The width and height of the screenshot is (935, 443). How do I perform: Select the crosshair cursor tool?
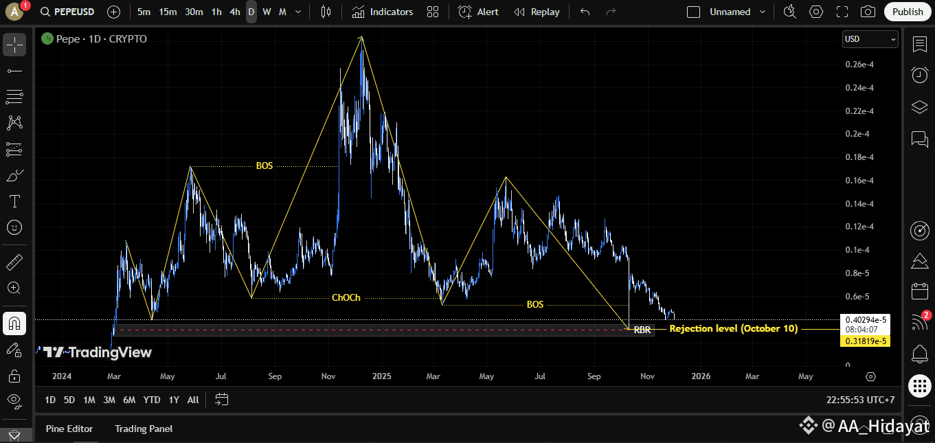point(14,45)
